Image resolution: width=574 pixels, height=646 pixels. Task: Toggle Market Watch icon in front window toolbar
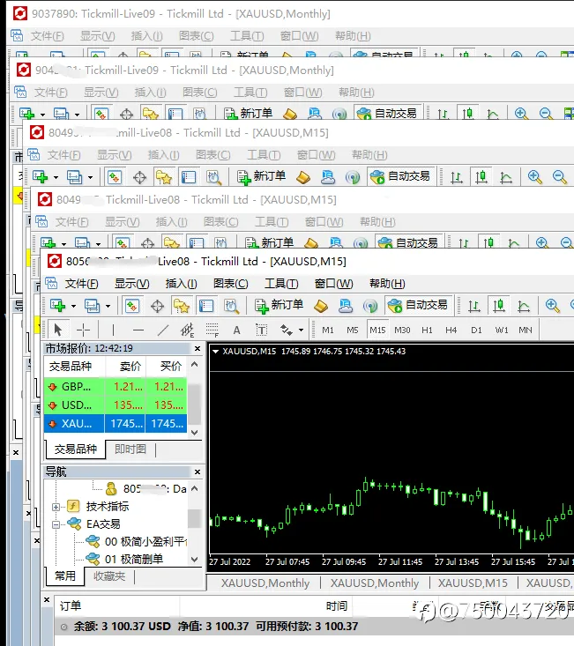[x=132, y=306]
